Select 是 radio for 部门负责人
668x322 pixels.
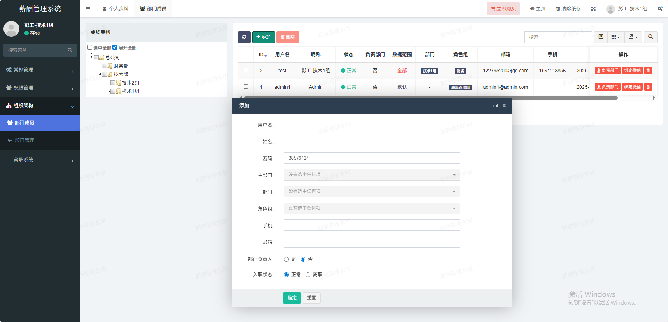click(286, 259)
